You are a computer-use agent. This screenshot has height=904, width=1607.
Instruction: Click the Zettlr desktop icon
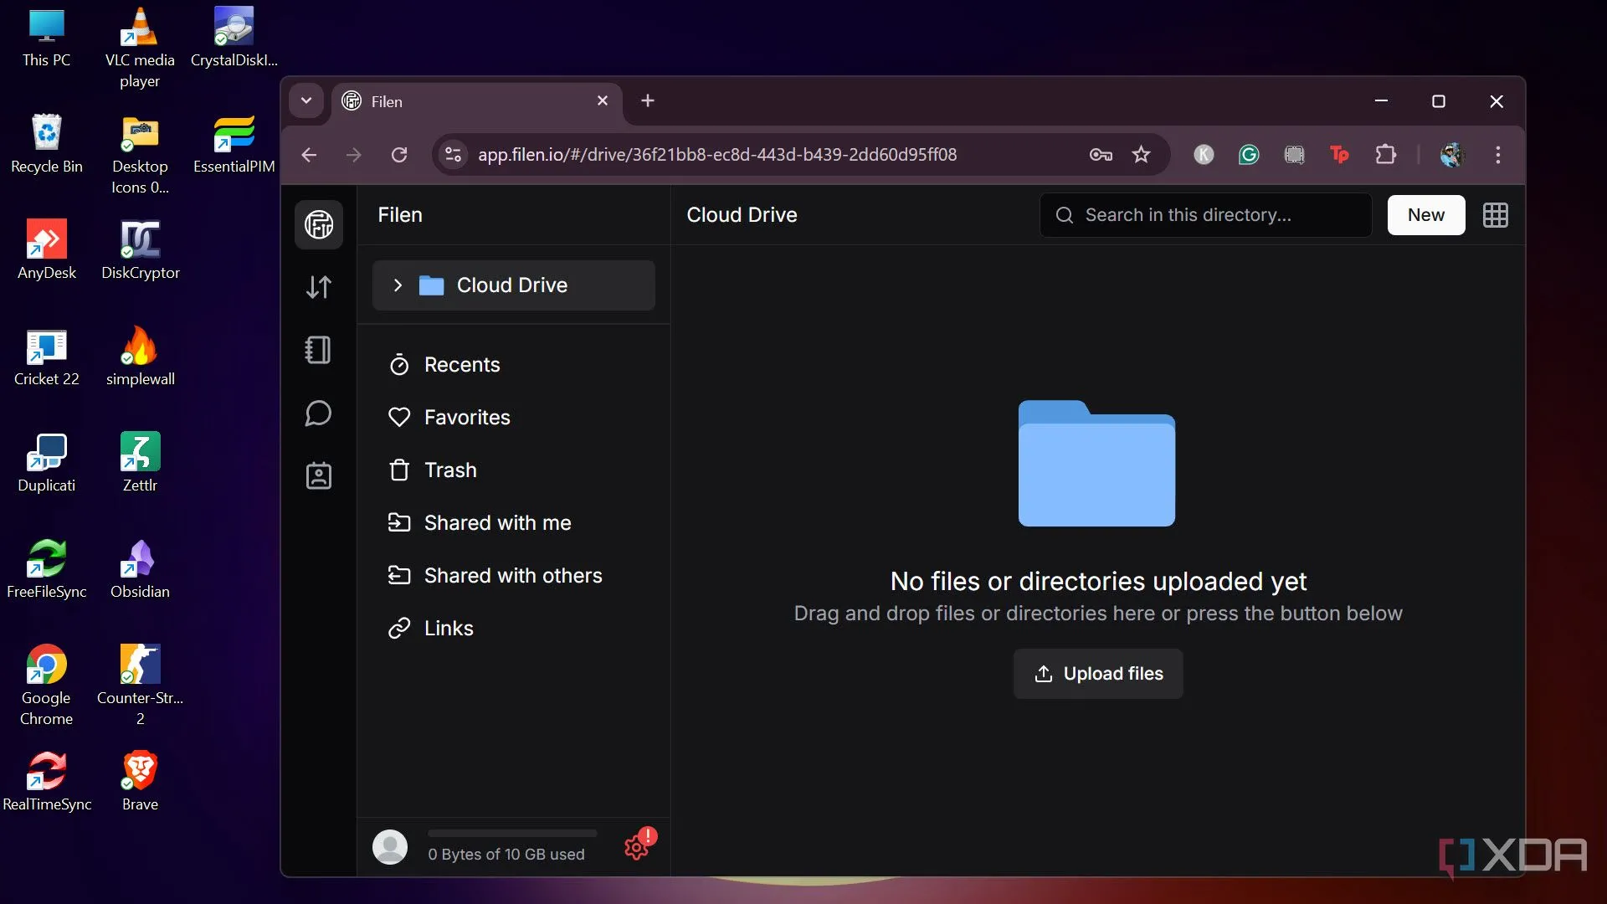coord(140,463)
